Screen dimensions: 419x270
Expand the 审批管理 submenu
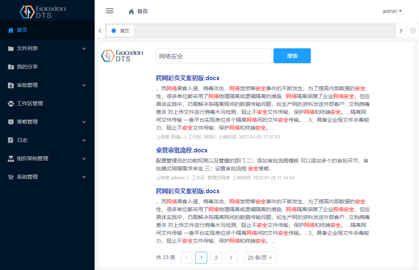47,85
